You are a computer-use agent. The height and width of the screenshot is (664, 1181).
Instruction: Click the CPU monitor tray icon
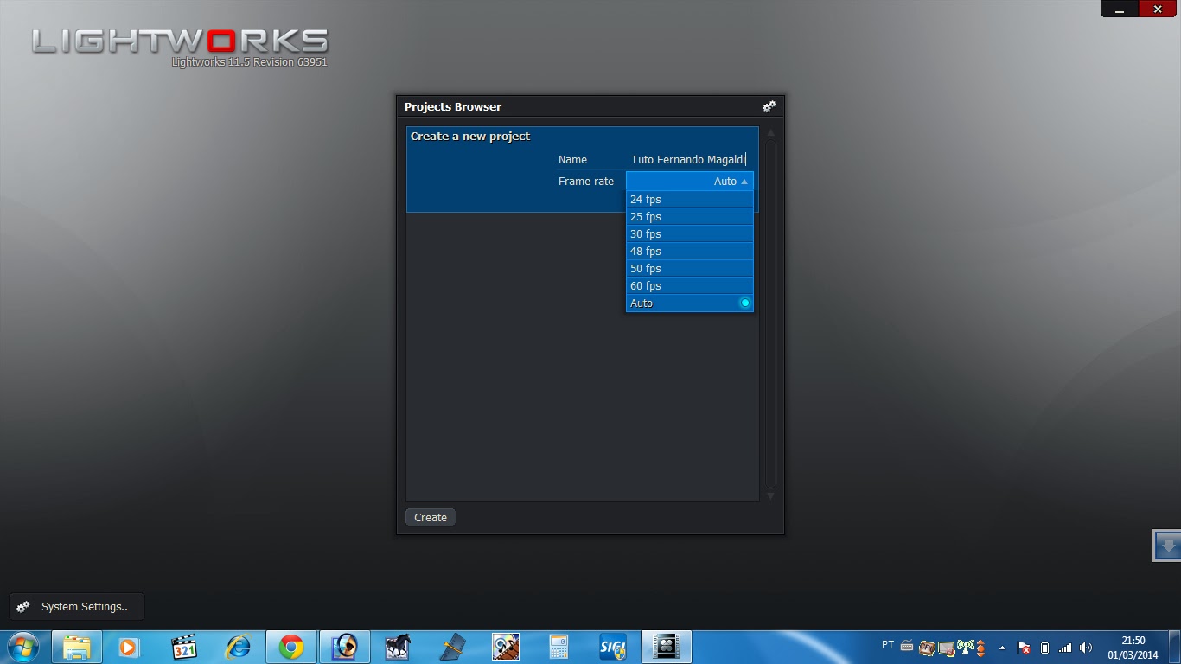[927, 648]
